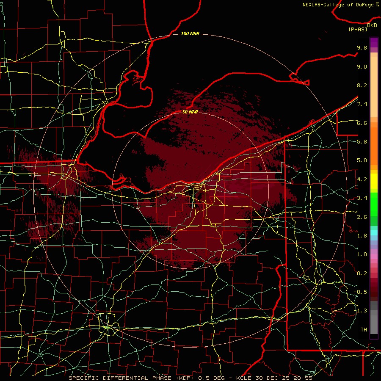This screenshot has width=381, height=381.
Task: Click the 8.2 scale value
Action: tap(362, 86)
